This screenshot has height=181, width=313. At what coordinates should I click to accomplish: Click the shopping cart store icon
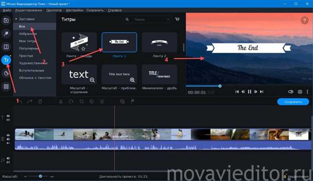point(177,19)
